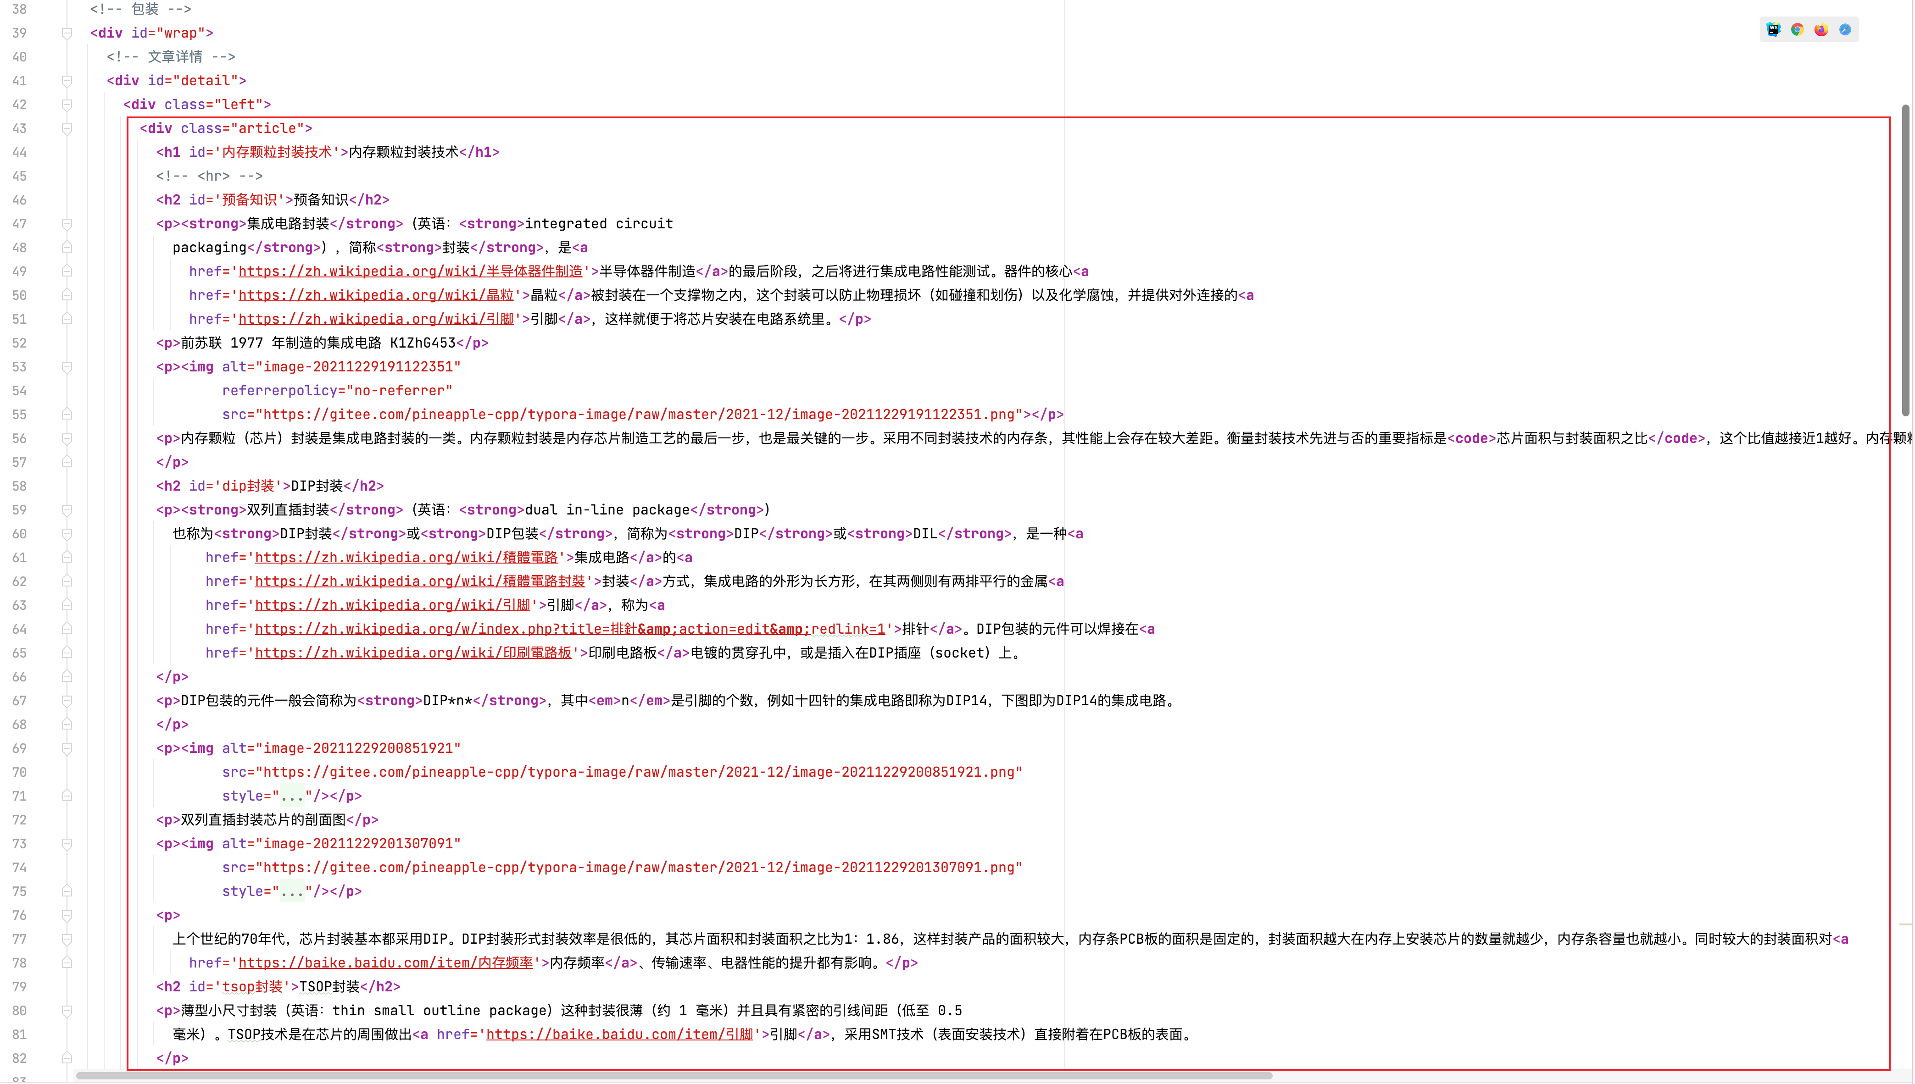
Task: Collapse the div class="left" fold marker
Action: 67,104
